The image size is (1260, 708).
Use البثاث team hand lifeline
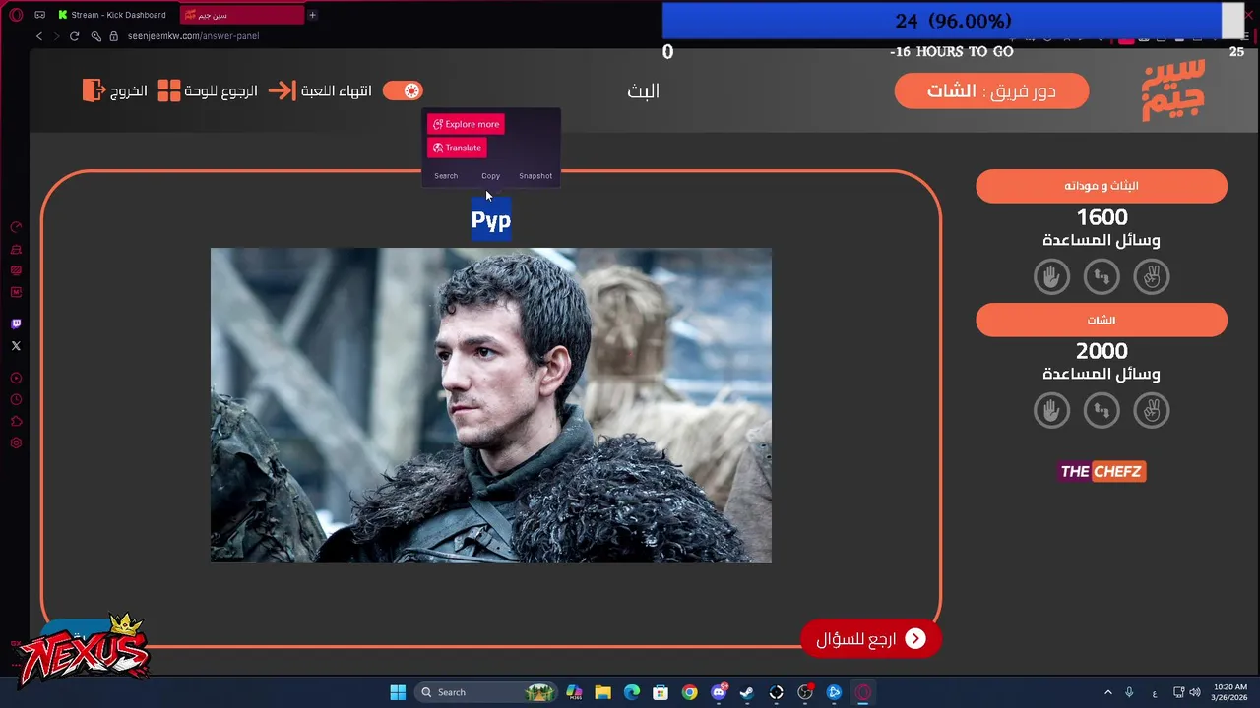pyautogui.click(x=1051, y=276)
